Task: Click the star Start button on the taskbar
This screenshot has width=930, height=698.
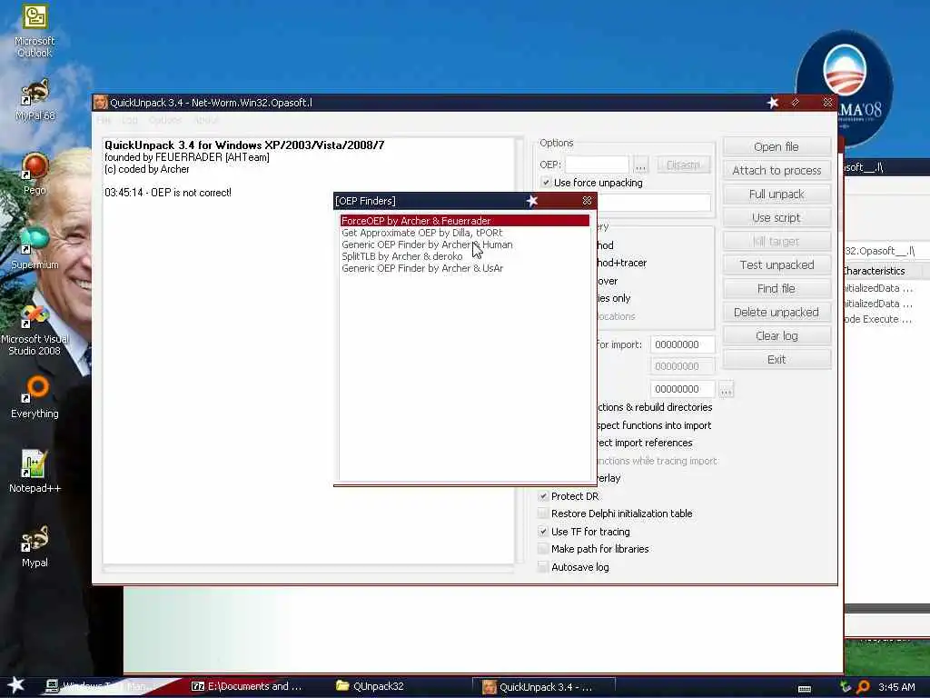Action: 16,685
